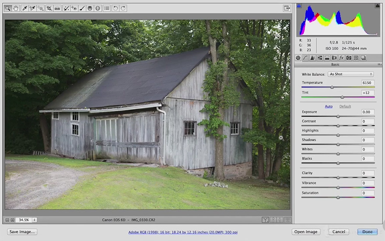The height and width of the screenshot is (241, 385).
Task: Adjust the Vibrance slider handle
Action: click(x=338, y=188)
